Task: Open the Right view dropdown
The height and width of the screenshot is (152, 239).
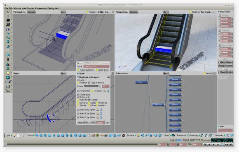Action: 16,73
